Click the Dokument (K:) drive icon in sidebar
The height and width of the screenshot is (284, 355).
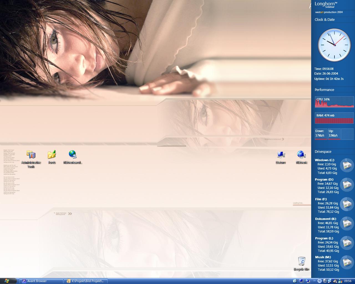(x=347, y=223)
